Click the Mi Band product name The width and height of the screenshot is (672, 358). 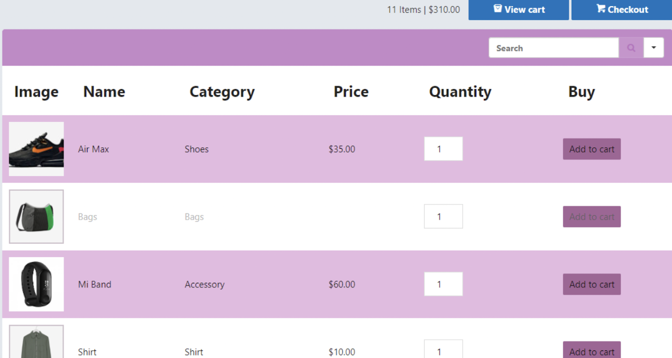point(94,284)
